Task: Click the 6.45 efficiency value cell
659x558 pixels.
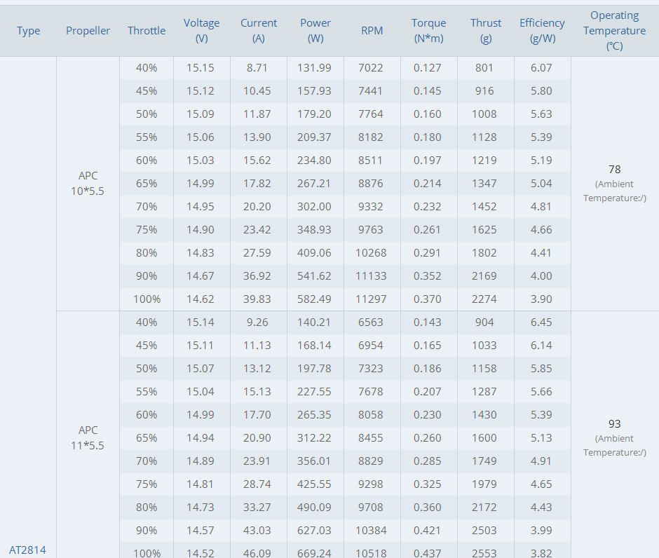Action: pyautogui.click(x=542, y=322)
